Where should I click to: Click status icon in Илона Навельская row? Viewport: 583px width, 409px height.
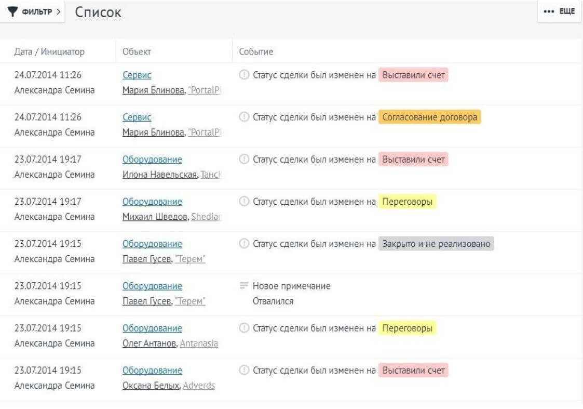coord(244,159)
